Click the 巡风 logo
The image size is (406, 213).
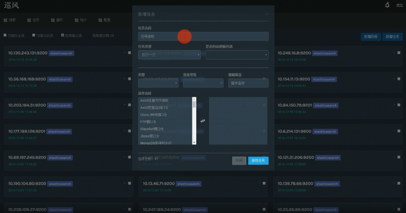click(x=11, y=5)
